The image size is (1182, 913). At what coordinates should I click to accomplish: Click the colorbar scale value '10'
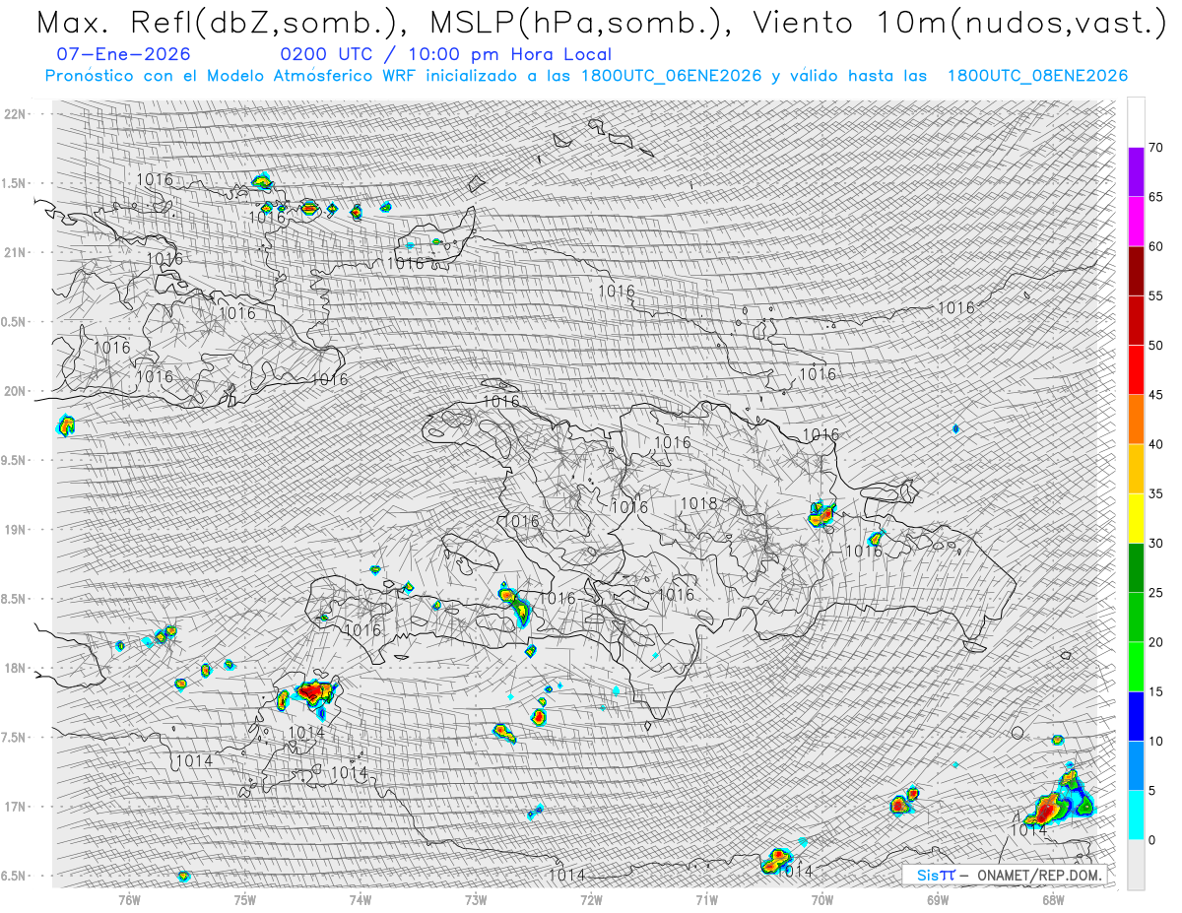point(1155,741)
